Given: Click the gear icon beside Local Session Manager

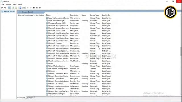Looking at the screenshot, I should [x=47, y=21].
